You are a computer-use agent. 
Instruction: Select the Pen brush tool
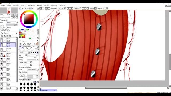(x=21, y=47)
